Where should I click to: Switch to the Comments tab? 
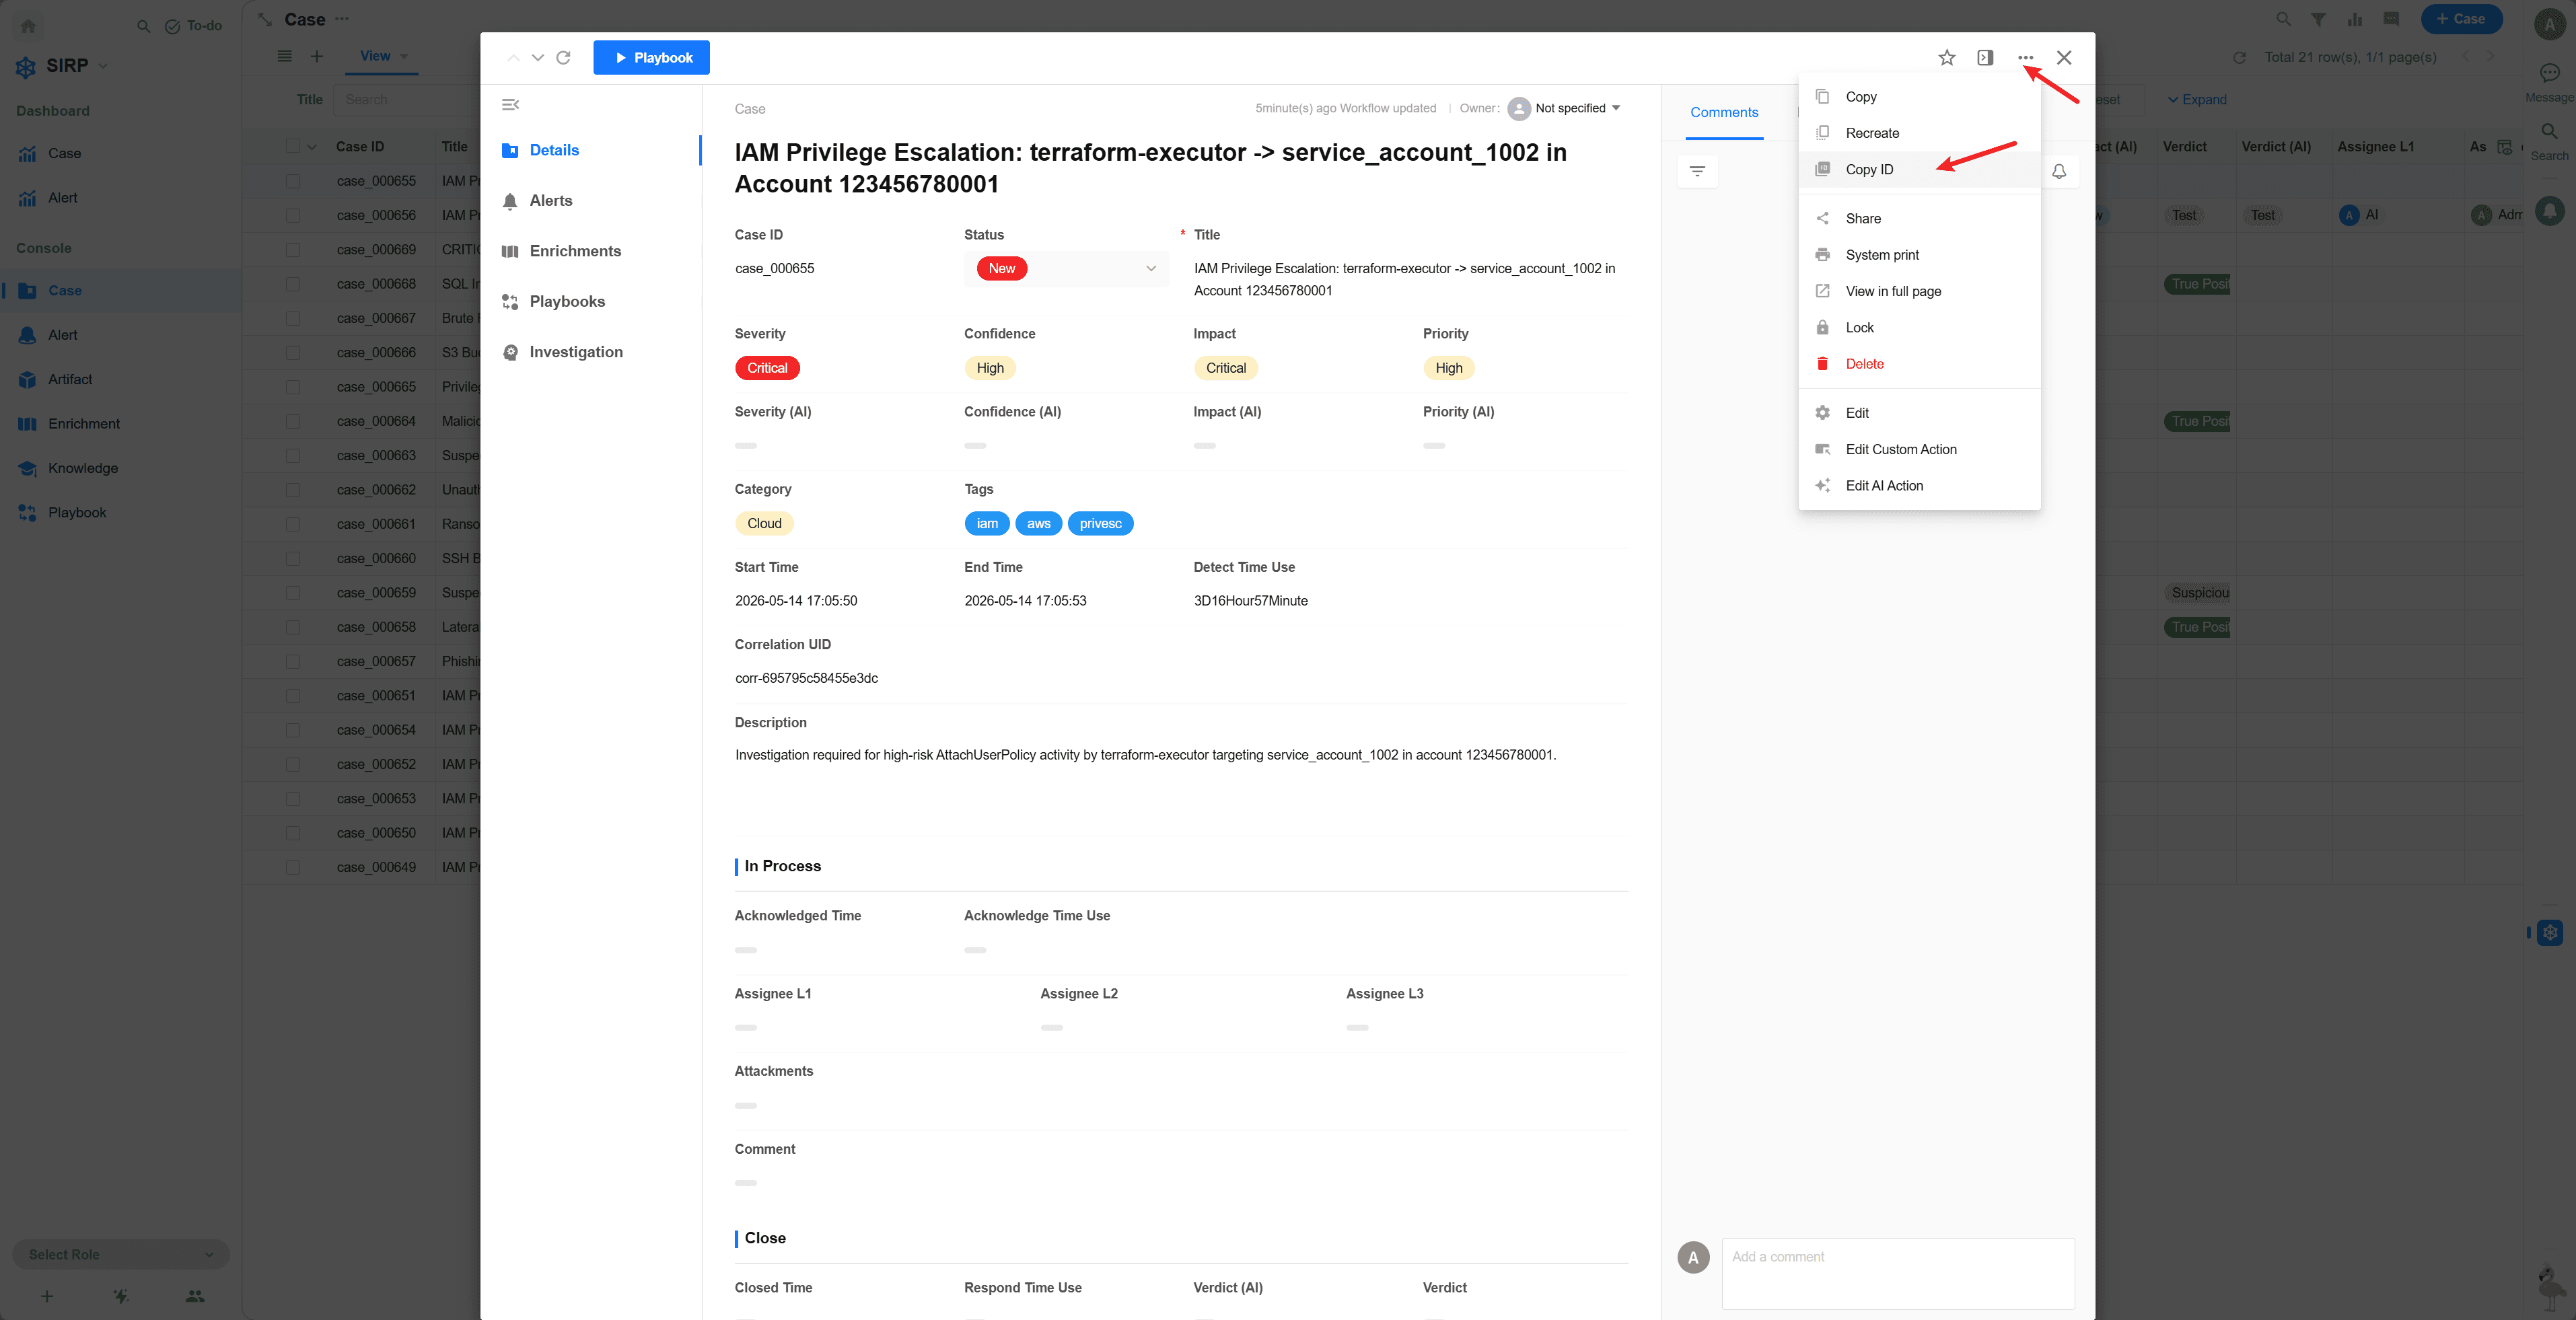coord(1724,112)
